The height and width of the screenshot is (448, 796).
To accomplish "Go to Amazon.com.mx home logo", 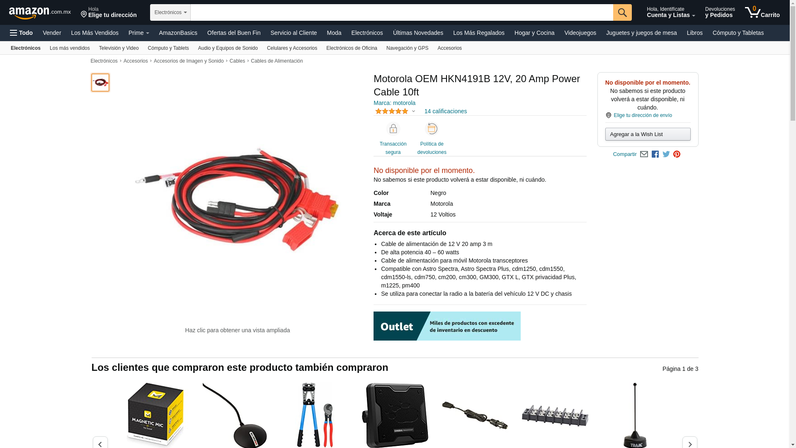I will (40, 13).
